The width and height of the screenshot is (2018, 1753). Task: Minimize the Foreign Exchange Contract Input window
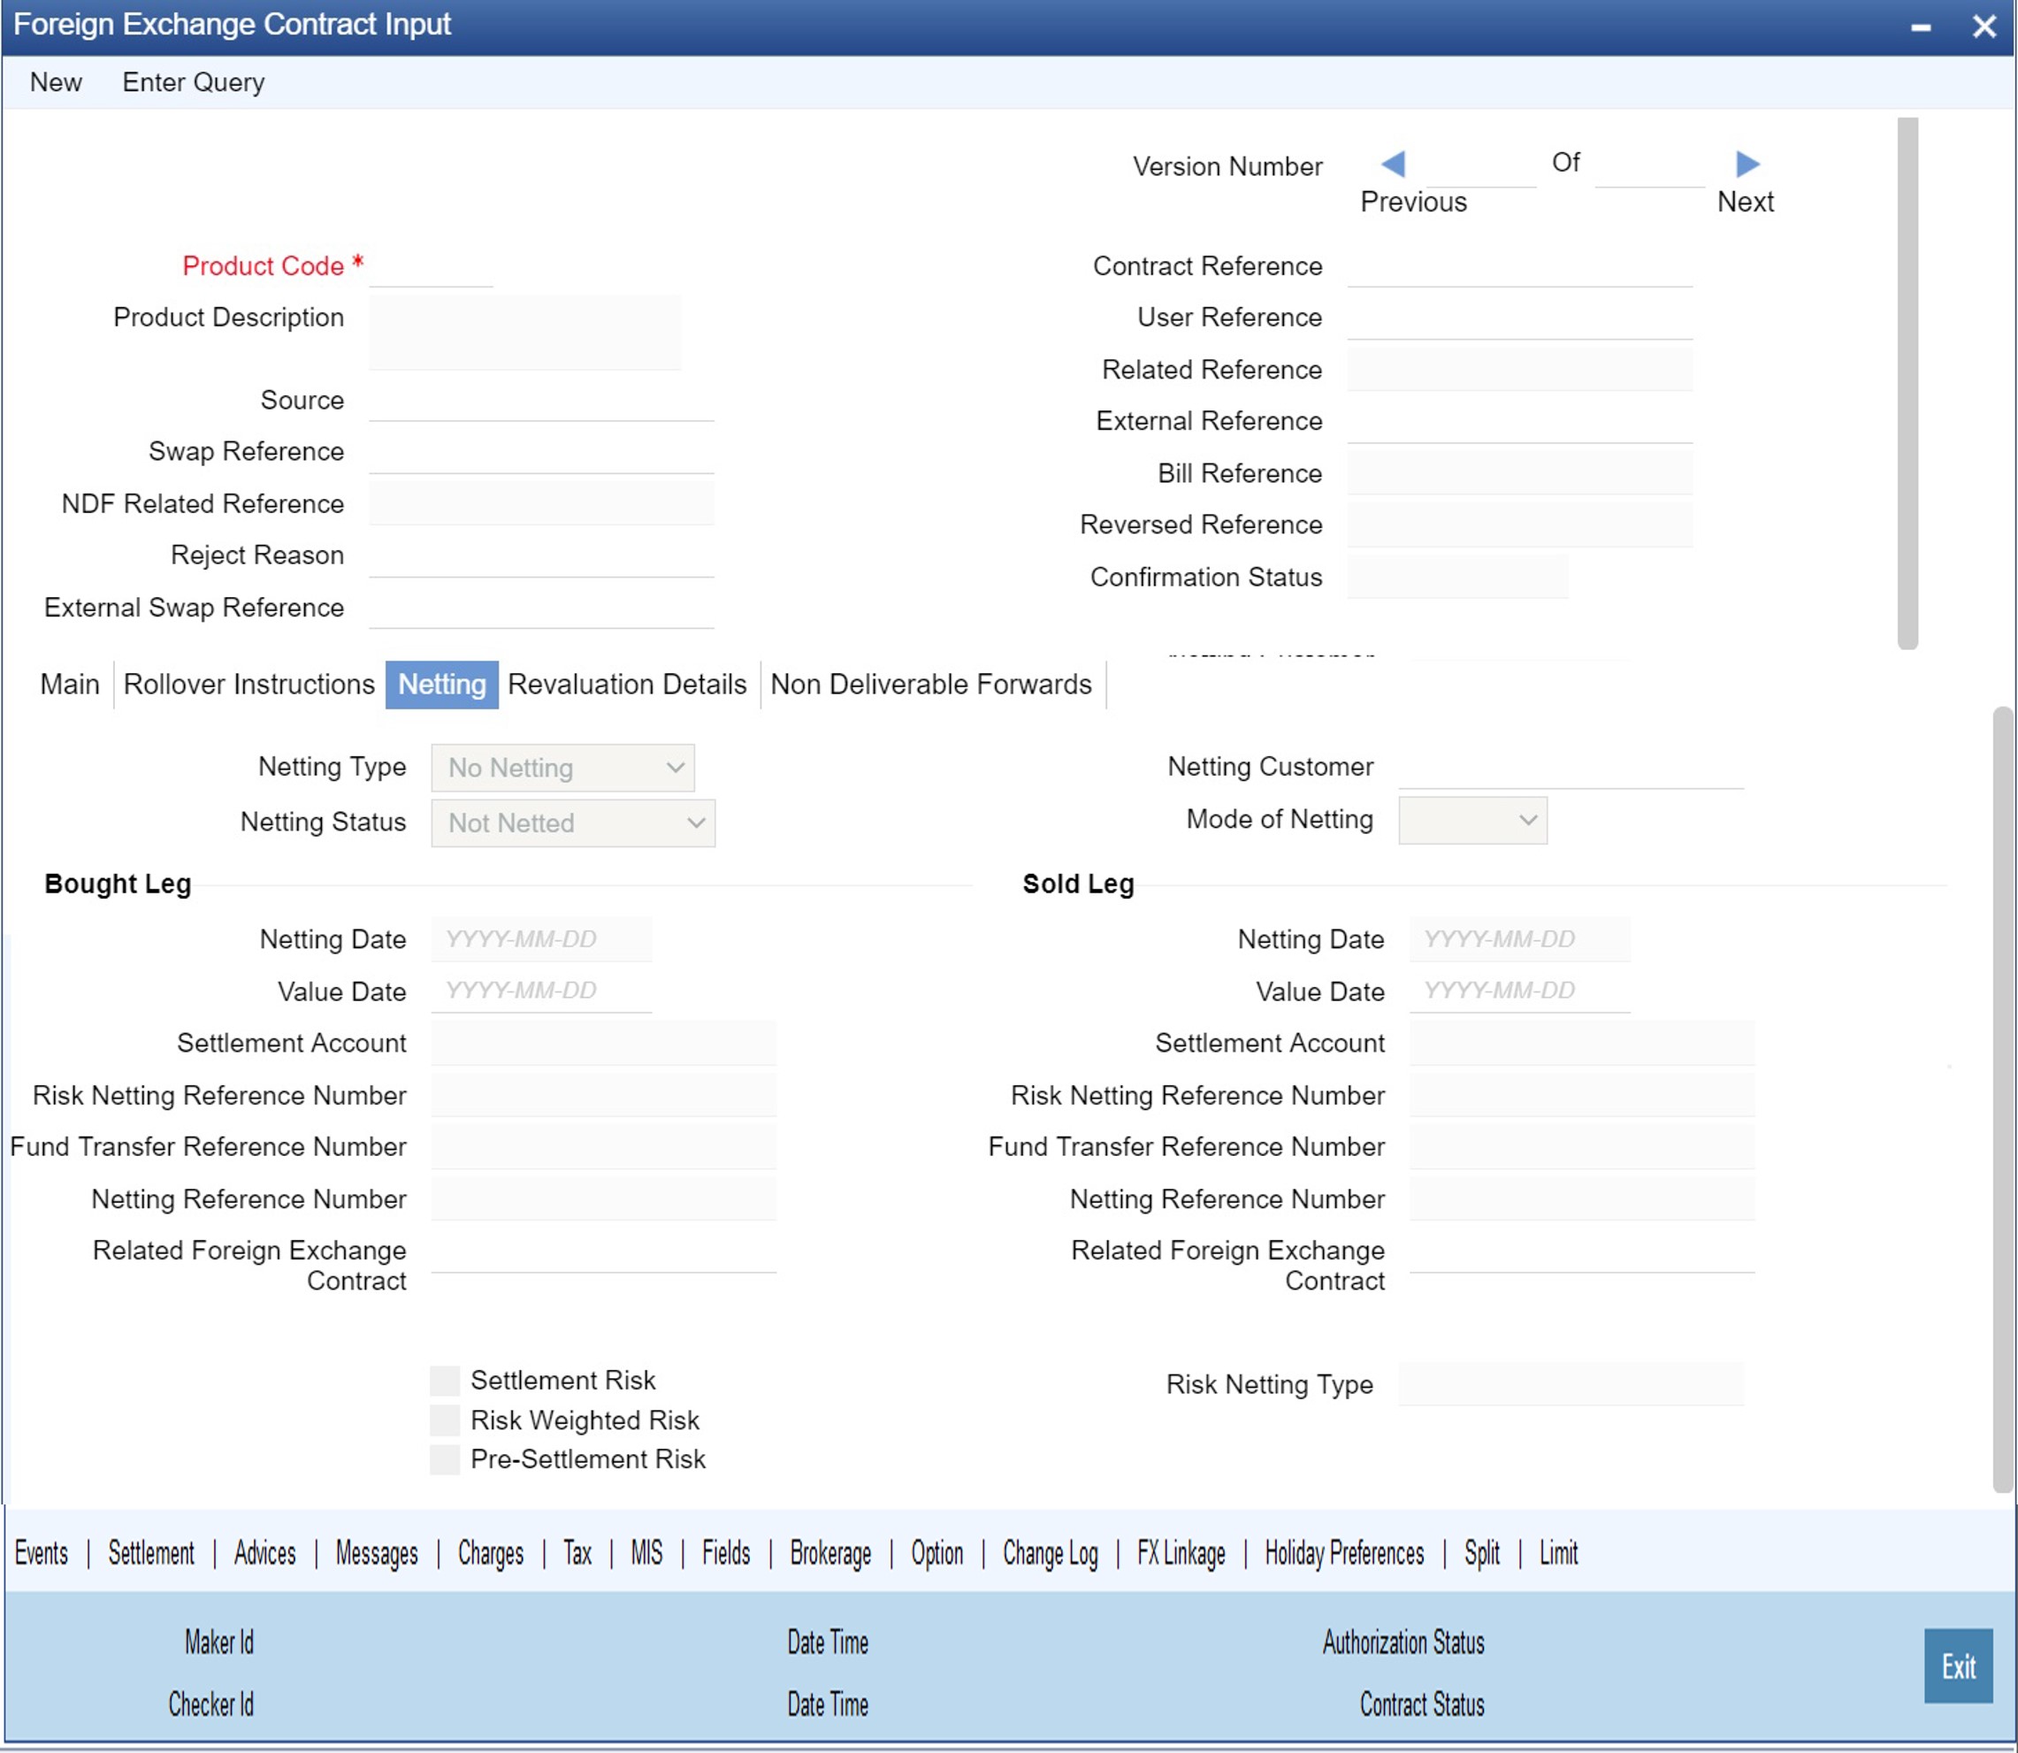(x=1920, y=27)
